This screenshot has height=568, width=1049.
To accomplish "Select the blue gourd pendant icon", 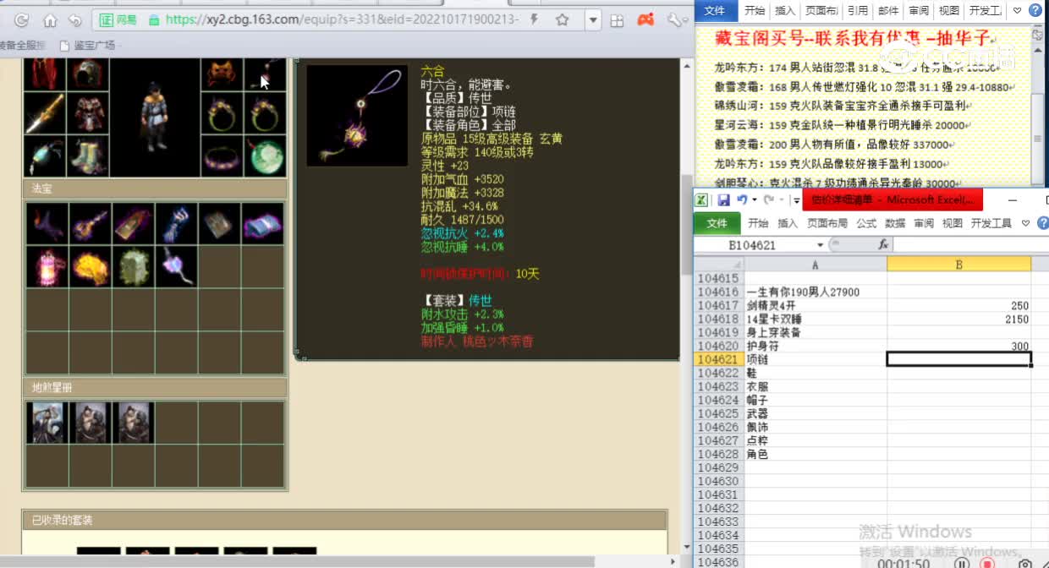I will (44, 156).
